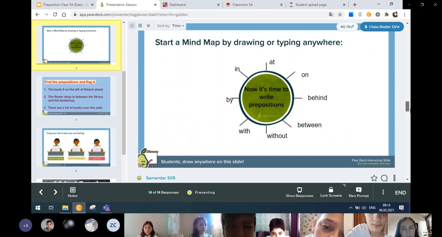The width and height of the screenshot is (442, 237).
Task: Star Samandar 505's response
Action: point(374,178)
